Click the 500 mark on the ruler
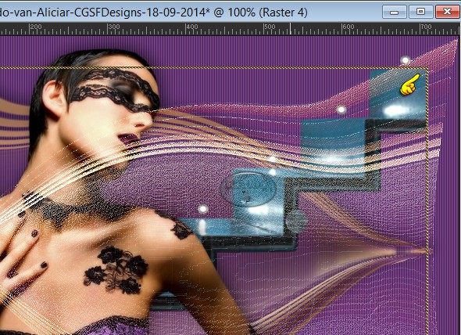Image resolution: width=461 pixels, height=335 pixels. pyautogui.click(x=270, y=27)
